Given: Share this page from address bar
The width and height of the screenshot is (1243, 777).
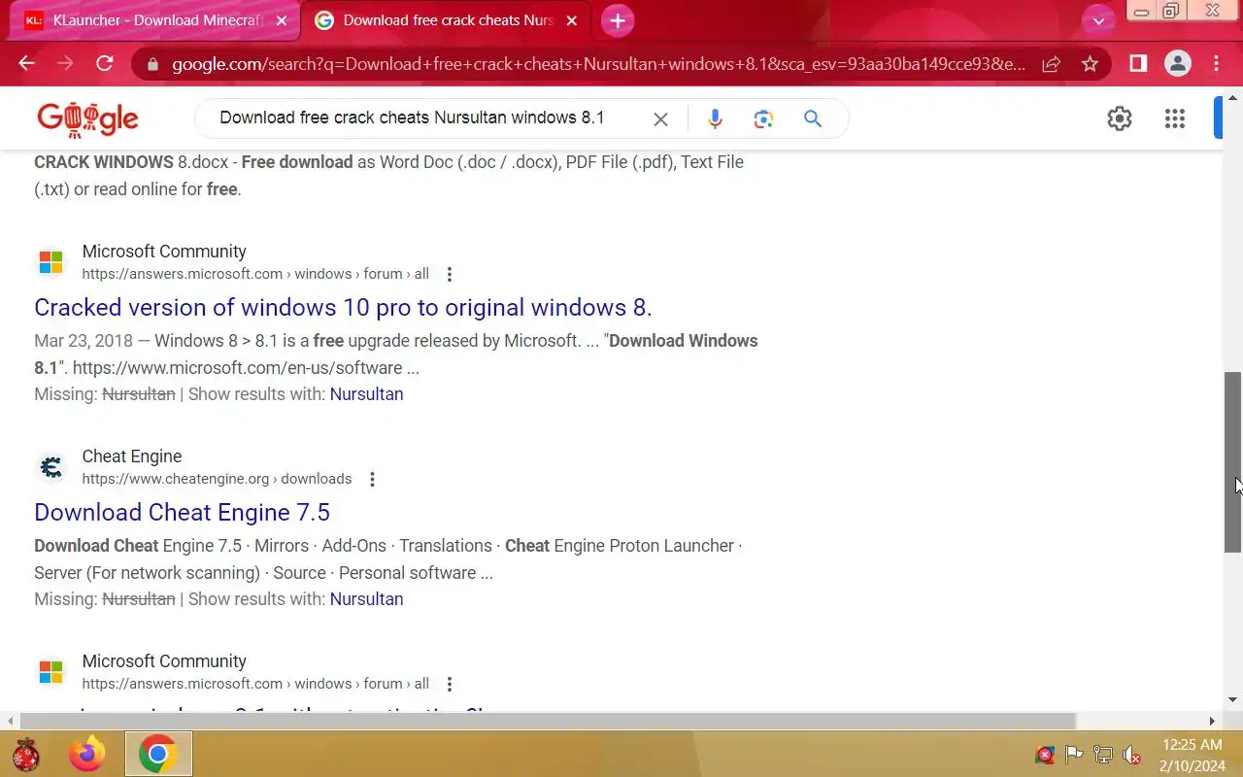Looking at the screenshot, I should coord(1051,64).
